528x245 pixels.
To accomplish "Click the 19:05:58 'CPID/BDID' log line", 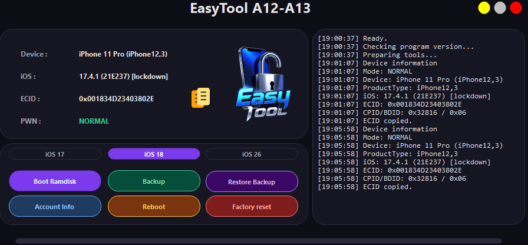I will (x=392, y=178).
